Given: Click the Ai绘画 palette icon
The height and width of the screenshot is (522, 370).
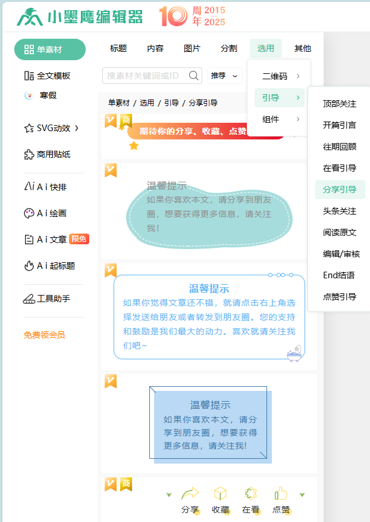Looking at the screenshot, I should point(29,213).
